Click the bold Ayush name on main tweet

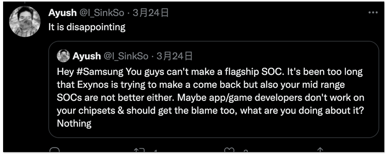tap(62, 13)
